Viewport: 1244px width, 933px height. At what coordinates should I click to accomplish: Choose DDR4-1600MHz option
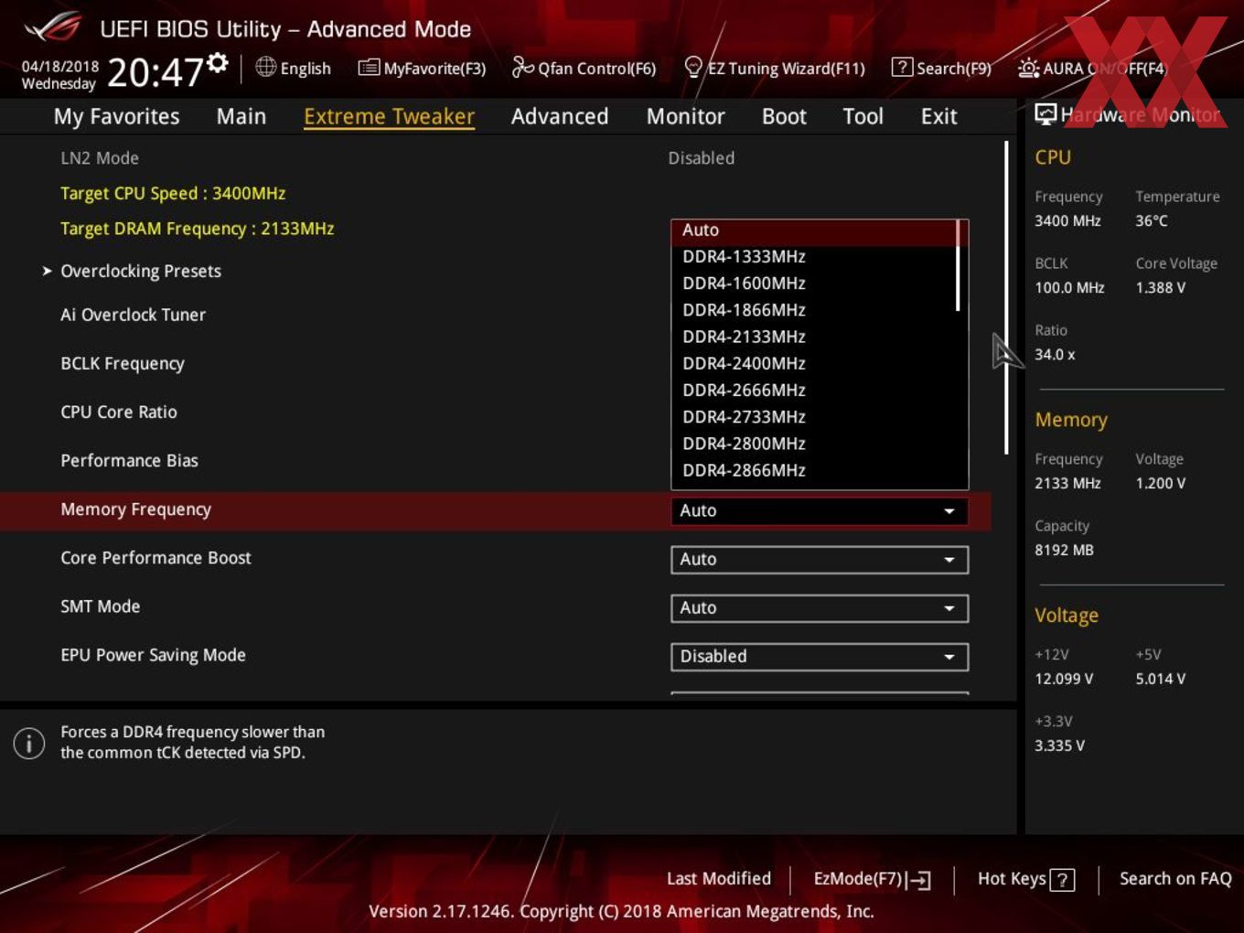pyautogui.click(x=813, y=283)
